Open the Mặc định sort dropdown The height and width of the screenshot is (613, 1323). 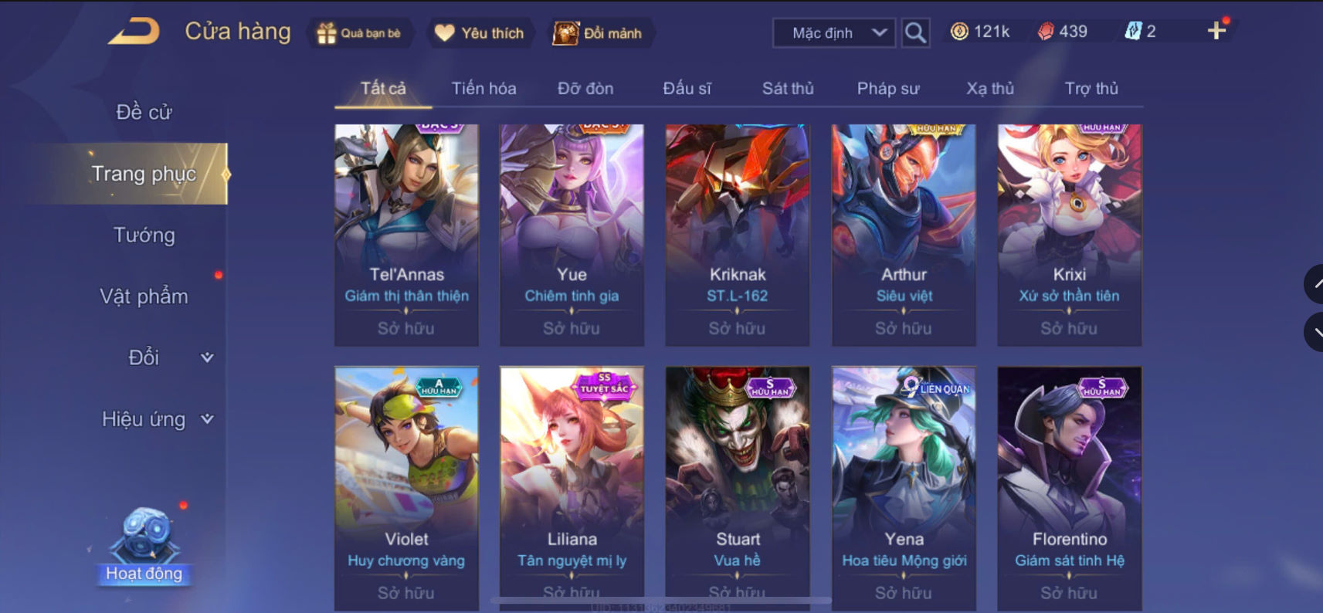pyautogui.click(x=834, y=33)
